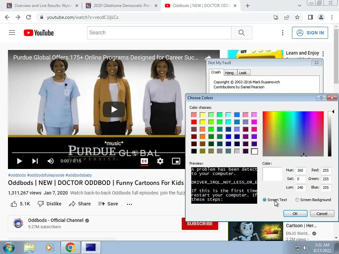Click the play button in player controls
339x254 pixels.
pyautogui.click(x=20, y=161)
